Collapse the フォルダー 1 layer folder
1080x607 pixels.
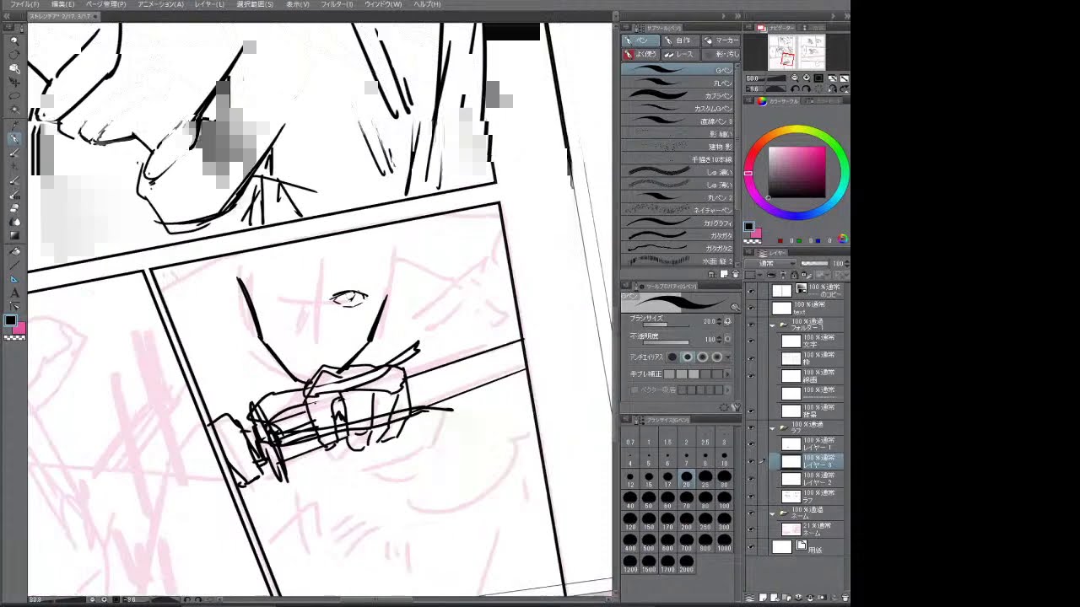click(772, 325)
